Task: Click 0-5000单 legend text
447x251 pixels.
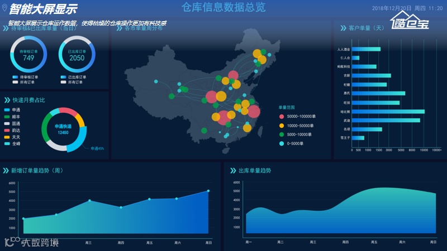Action: tap(295, 143)
